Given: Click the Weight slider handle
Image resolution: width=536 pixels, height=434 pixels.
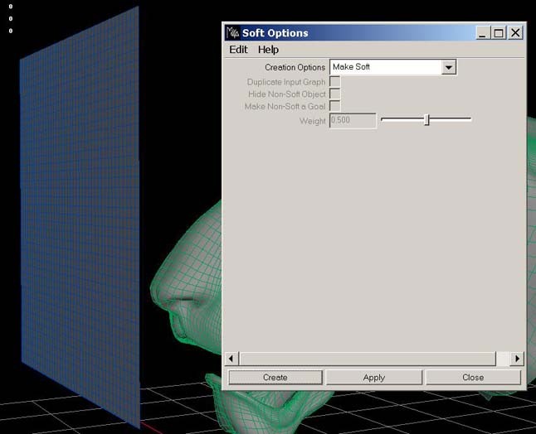Looking at the screenshot, I should pos(426,120).
